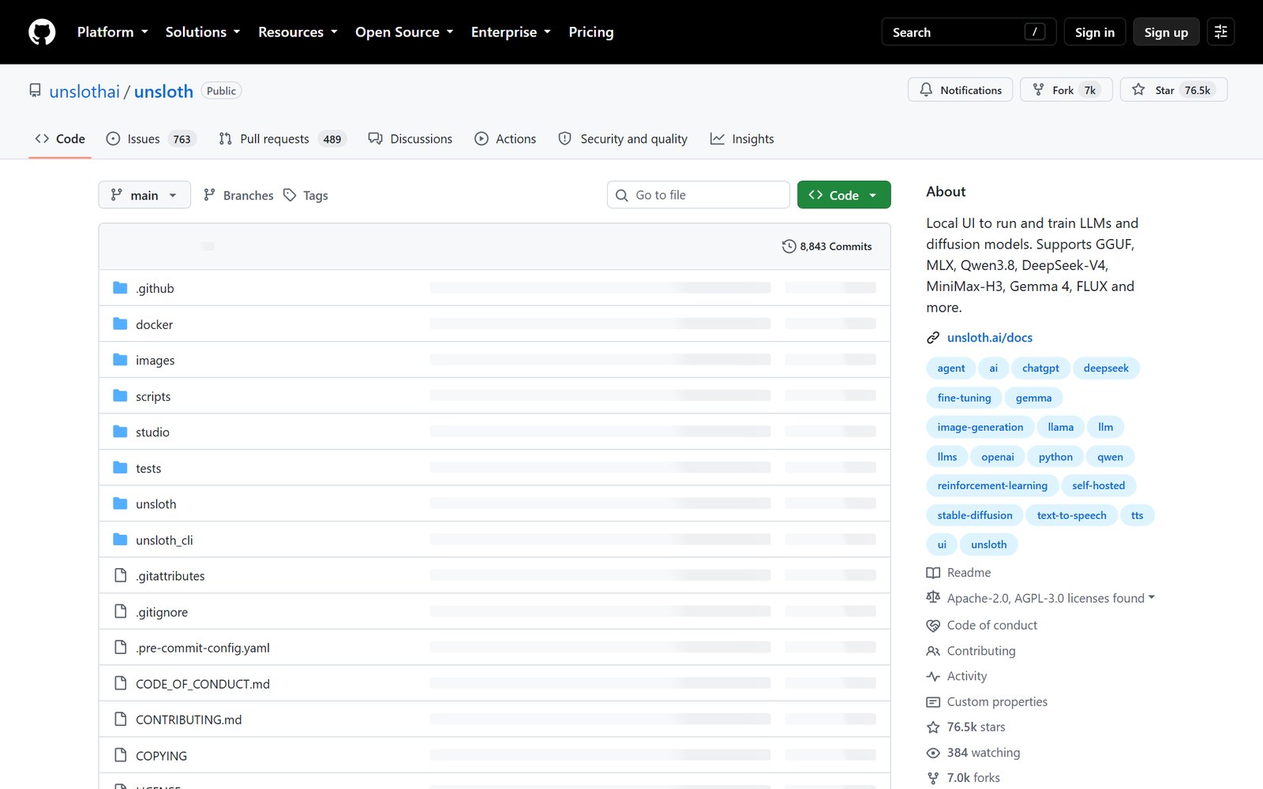Viewport: 1263px width, 789px height.
Task: Focus the Search box in header
Action: point(969,32)
